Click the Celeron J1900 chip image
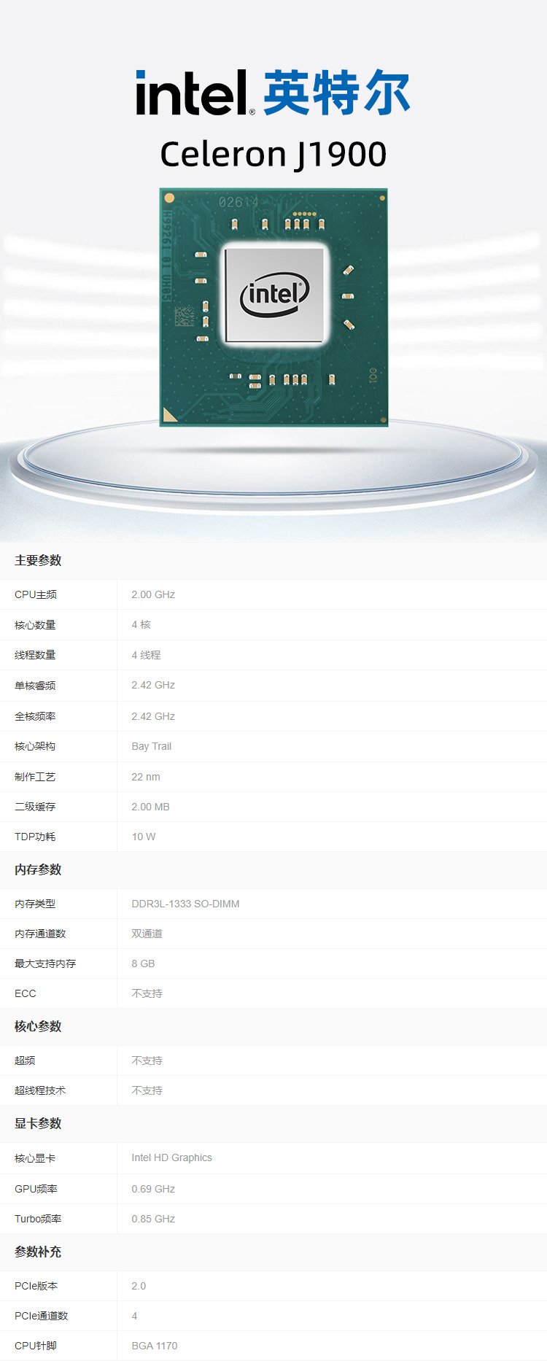 pos(273,307)
